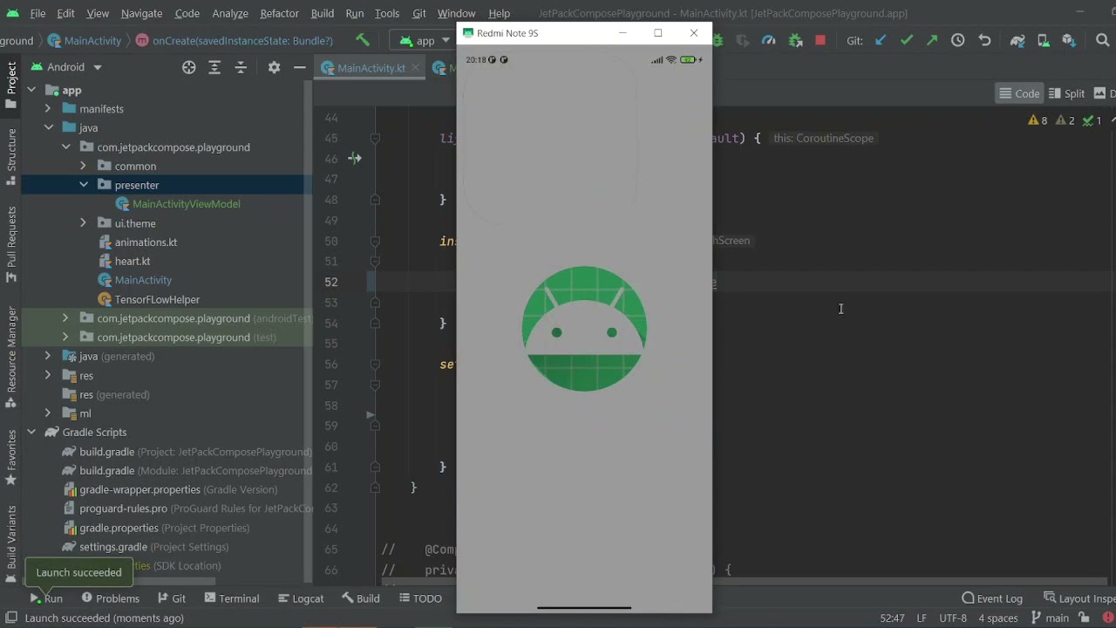Screen dimensions: 1116x628
Task: Open the Build menu
Action: 322,13
